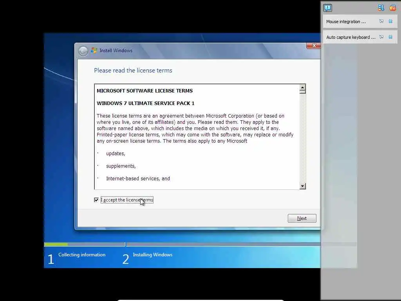The width and height of the screenshot is (401, 301).
Task: Click the 'I accept the license terms' label
Action: [127, 200]
